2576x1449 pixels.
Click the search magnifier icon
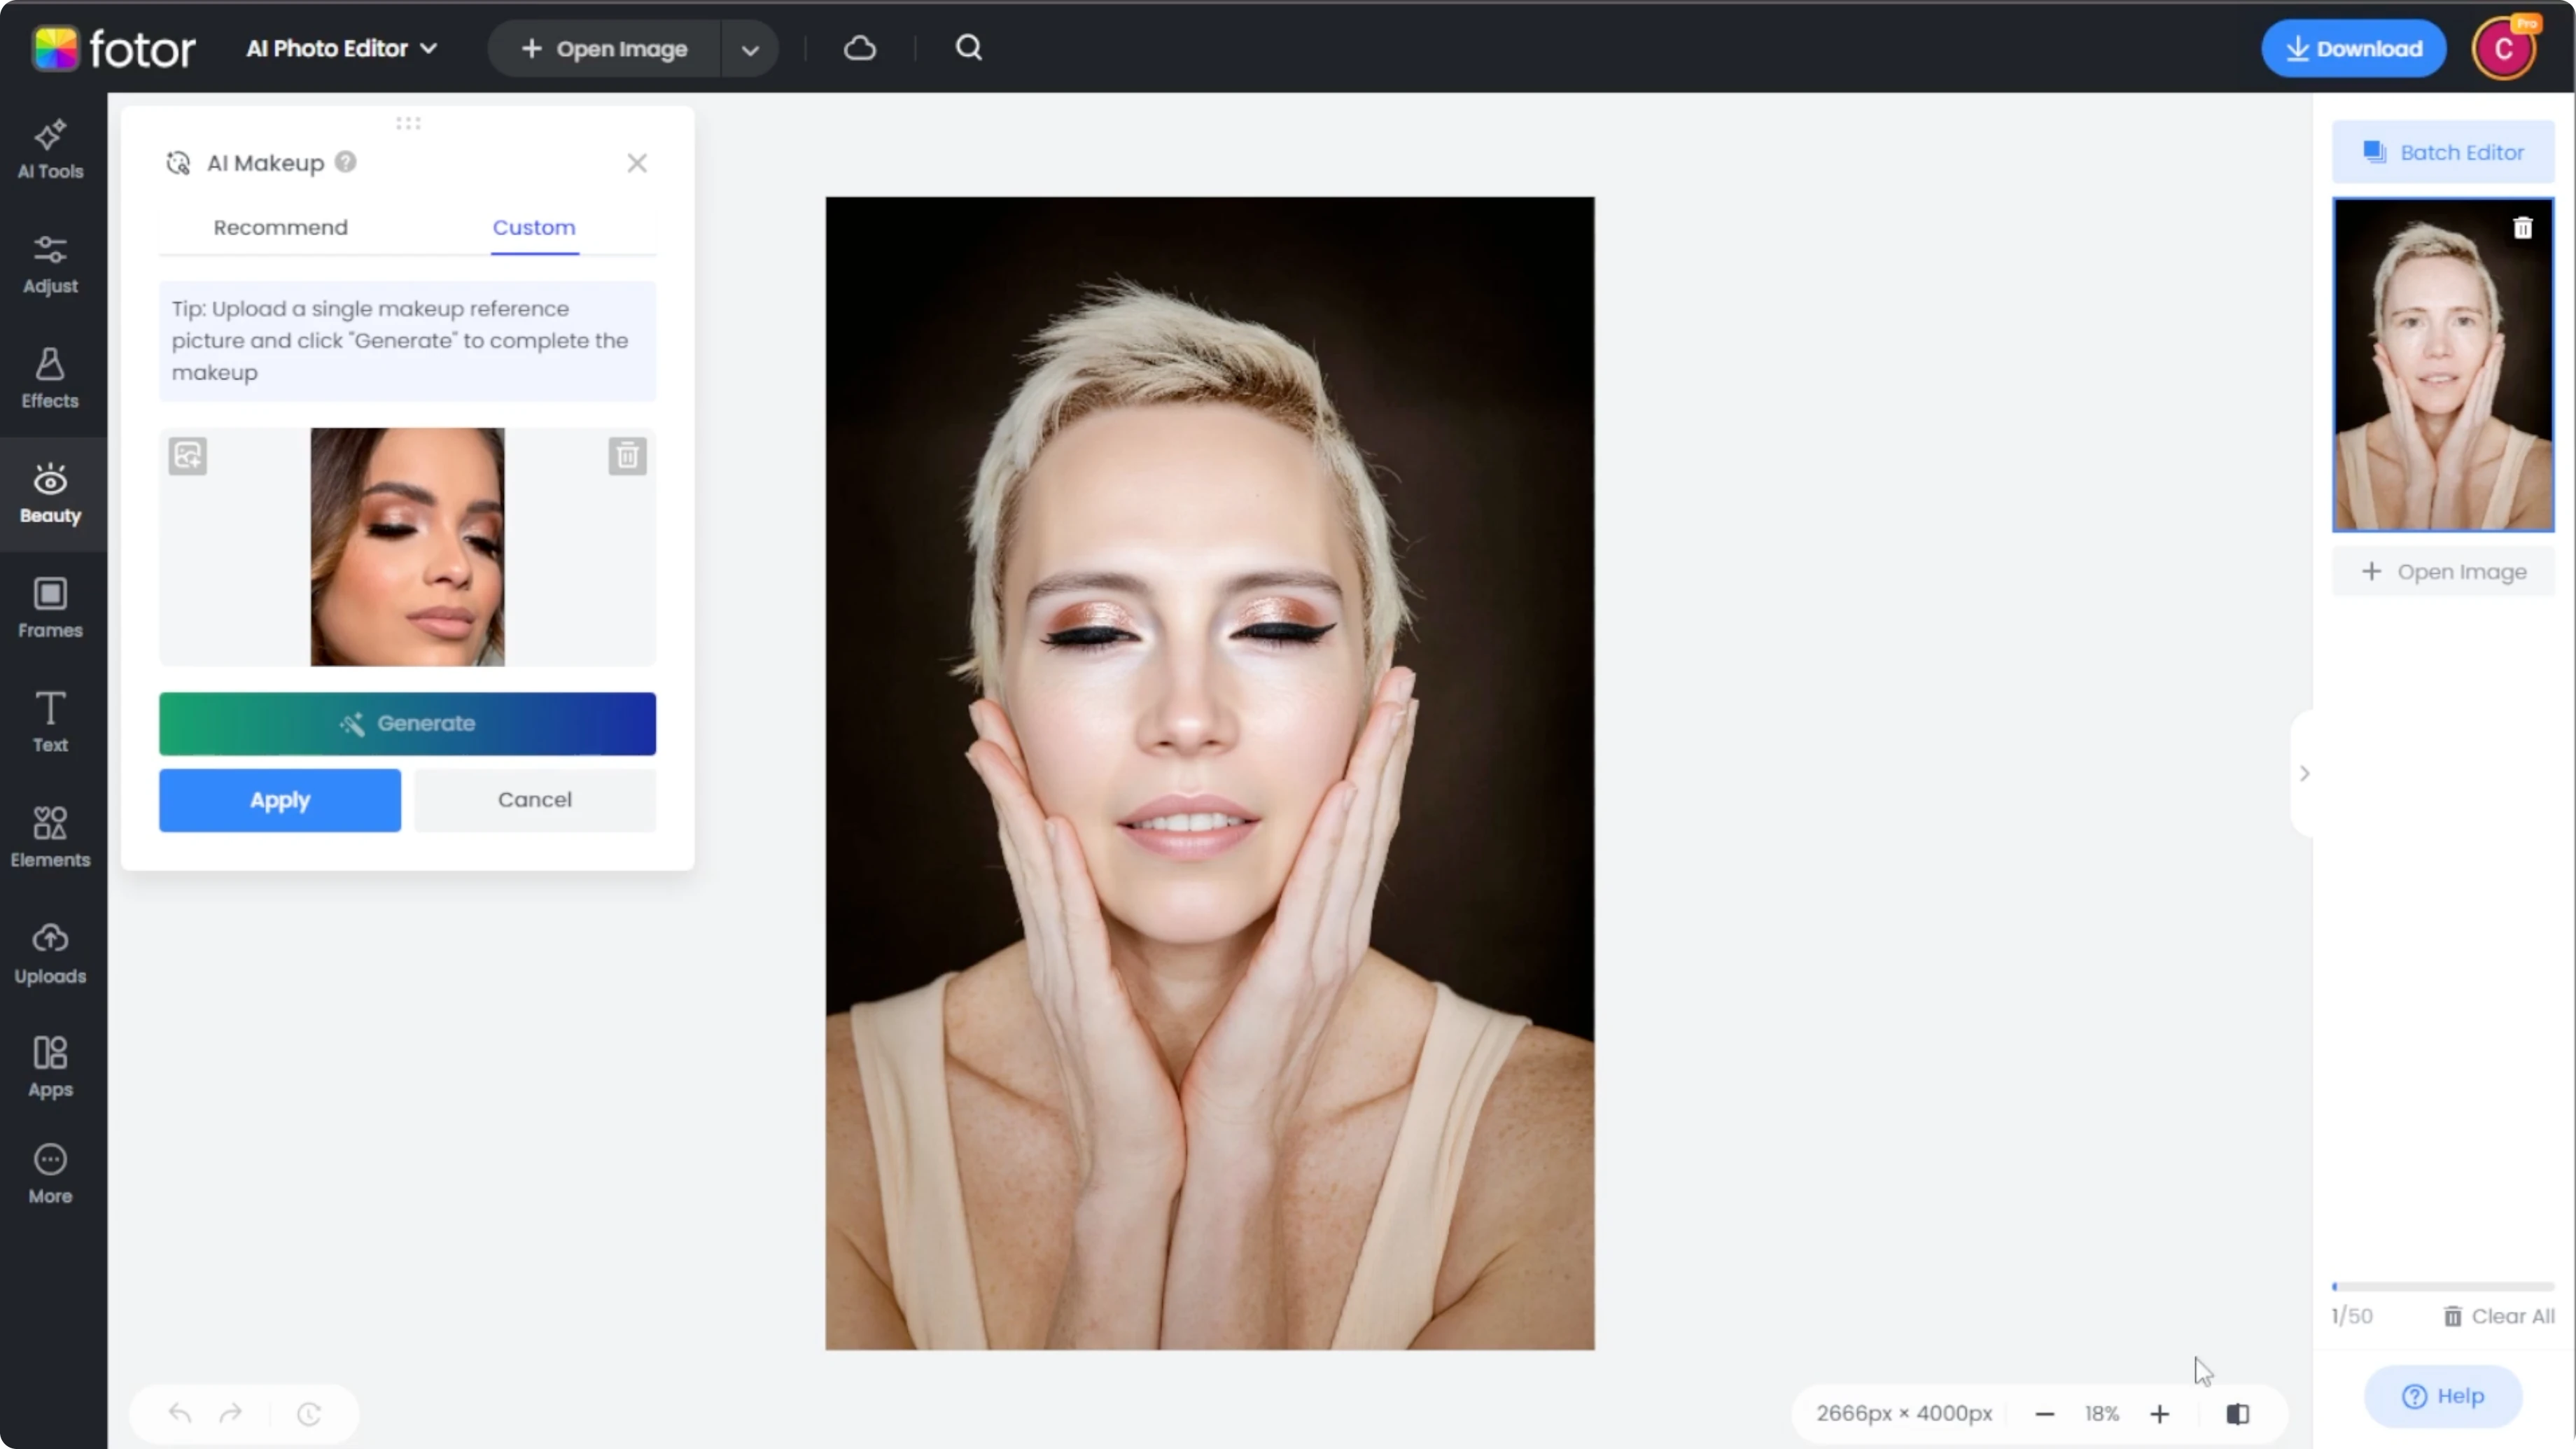pos(968,48)
